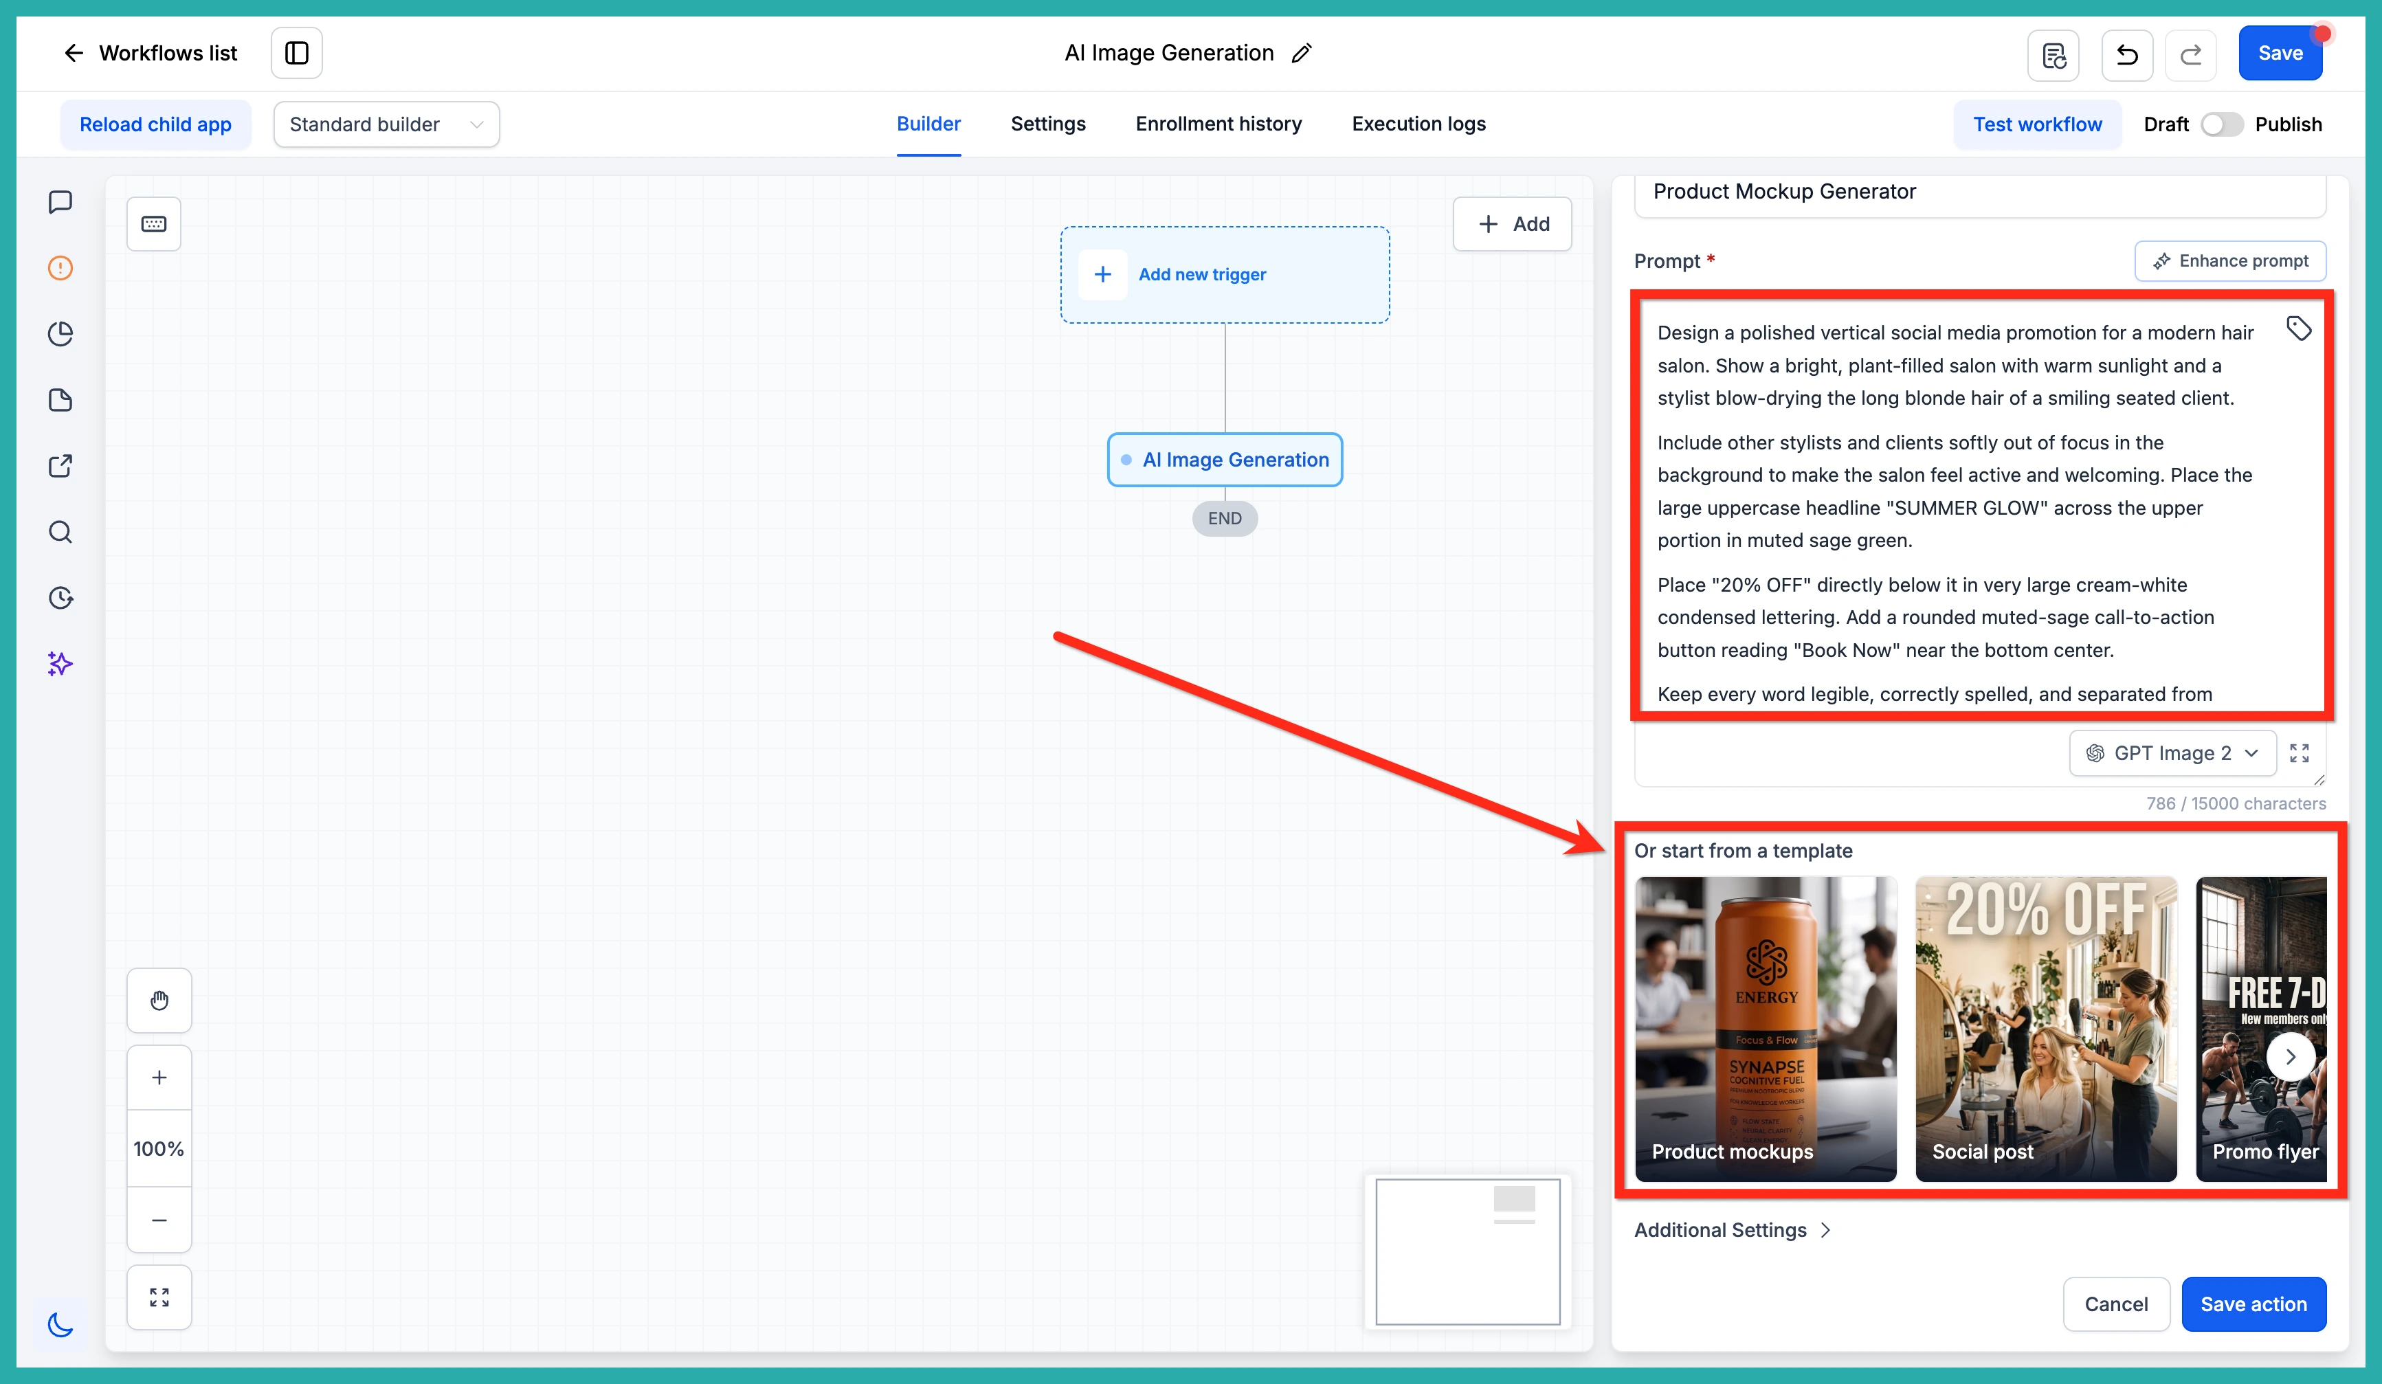This screenshot has height=1384, width=2382.
Task: Choose the Social post template
Action: pos(2047,1029)
